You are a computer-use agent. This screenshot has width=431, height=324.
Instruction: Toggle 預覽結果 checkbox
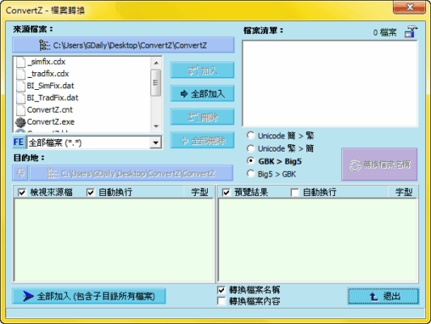[226, 192]
